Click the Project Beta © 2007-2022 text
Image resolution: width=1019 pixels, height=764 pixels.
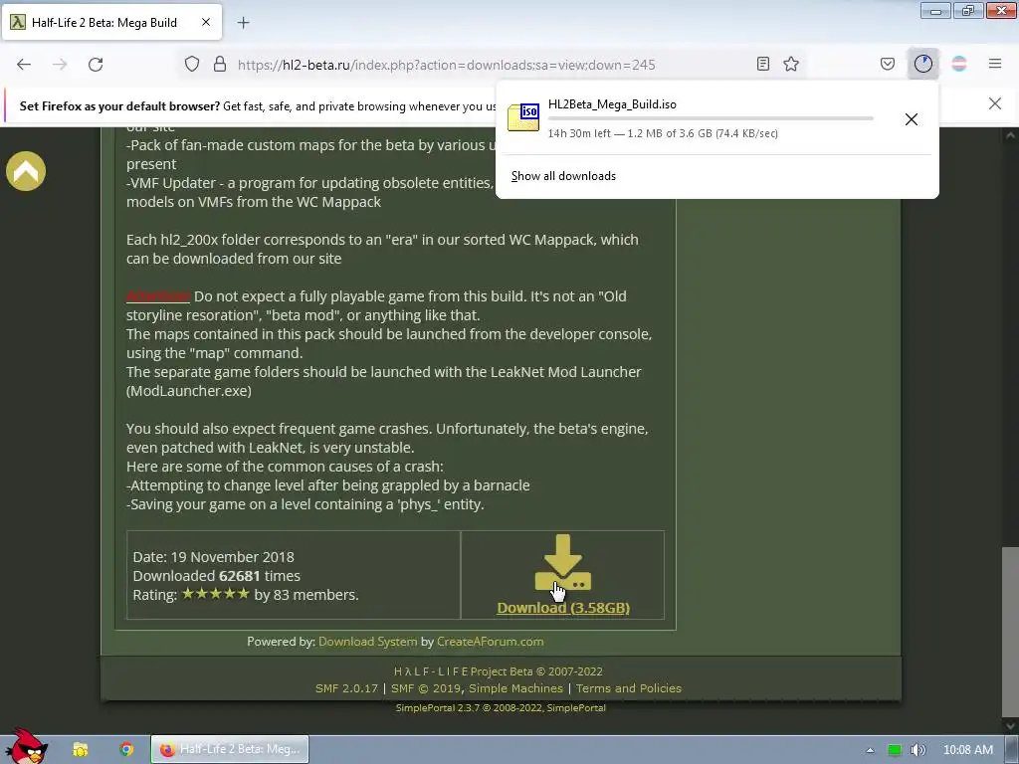[536, 671]
